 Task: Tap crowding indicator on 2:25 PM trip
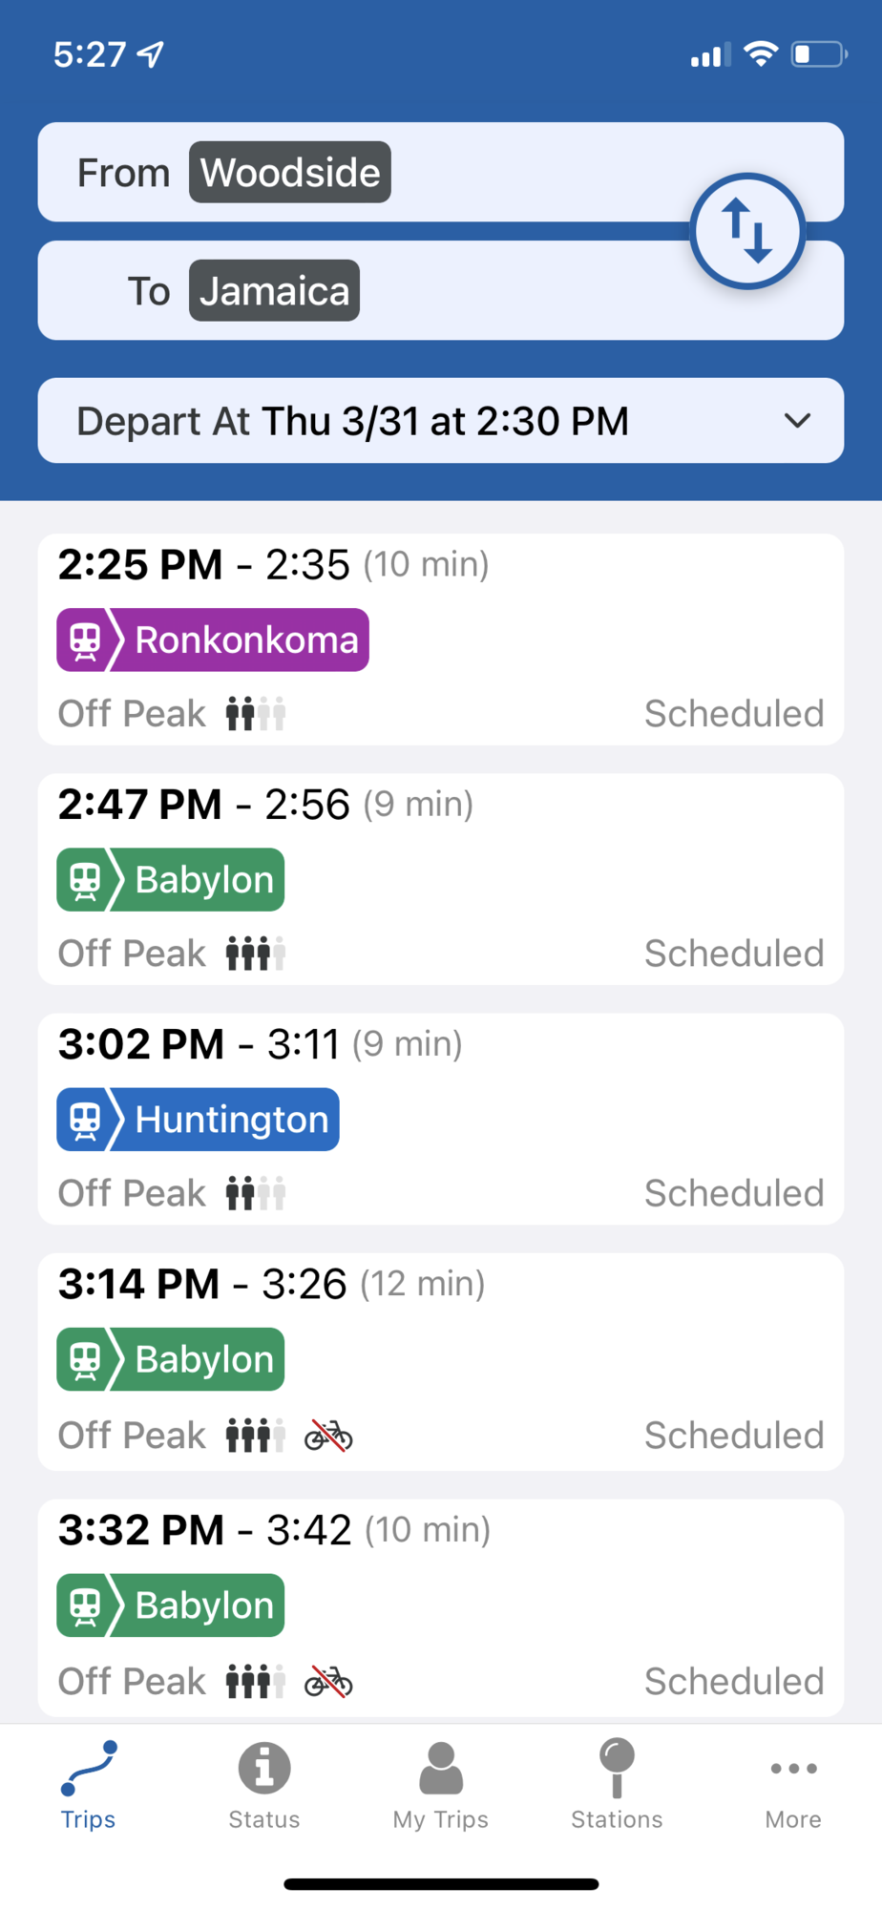tap(255, 714)
